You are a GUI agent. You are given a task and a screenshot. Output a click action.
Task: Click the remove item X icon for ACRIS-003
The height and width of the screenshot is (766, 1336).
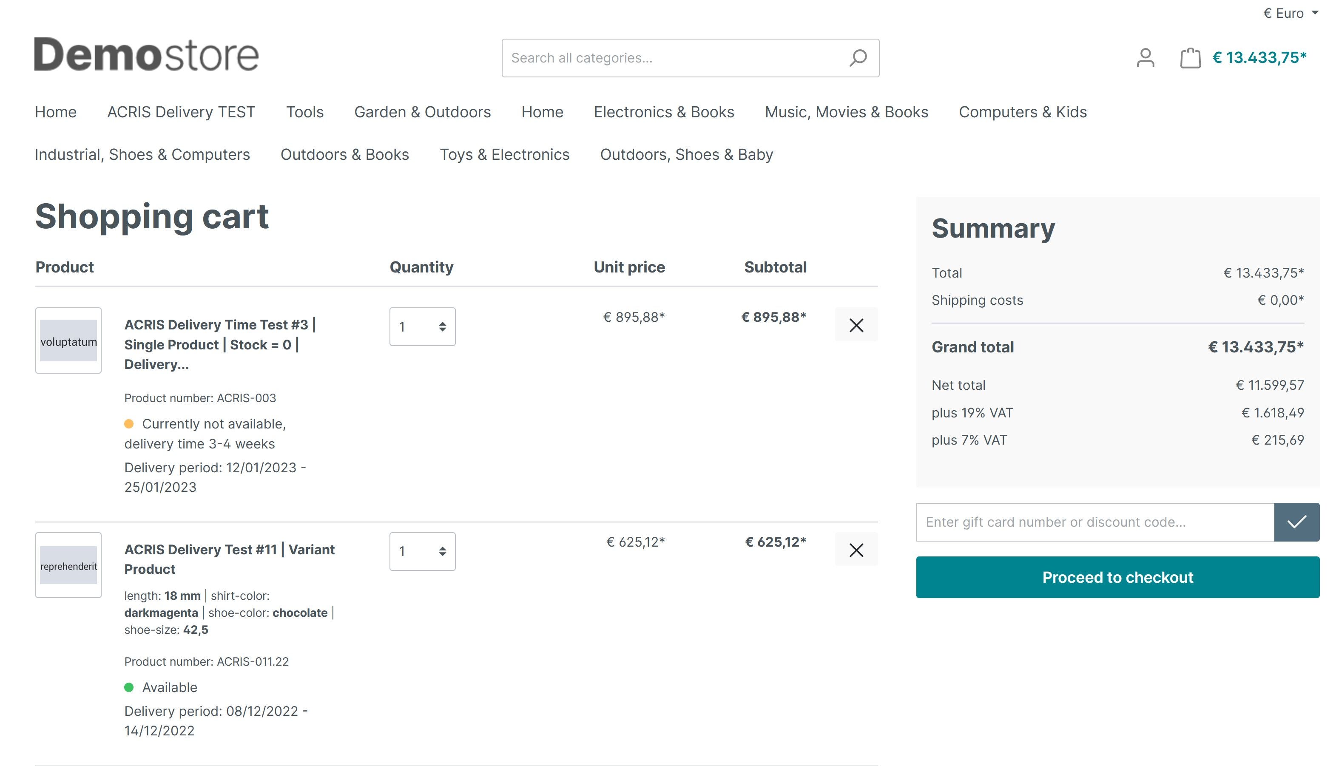[856, 325]
